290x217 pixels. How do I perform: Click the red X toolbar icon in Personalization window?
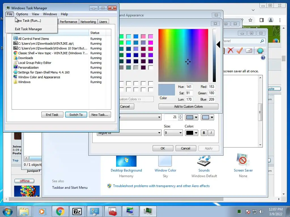231,50
